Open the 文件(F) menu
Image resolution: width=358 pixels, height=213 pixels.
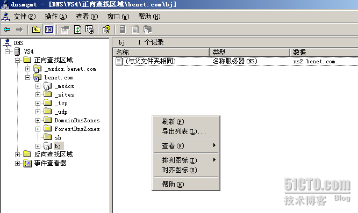(x=25, y=17)
